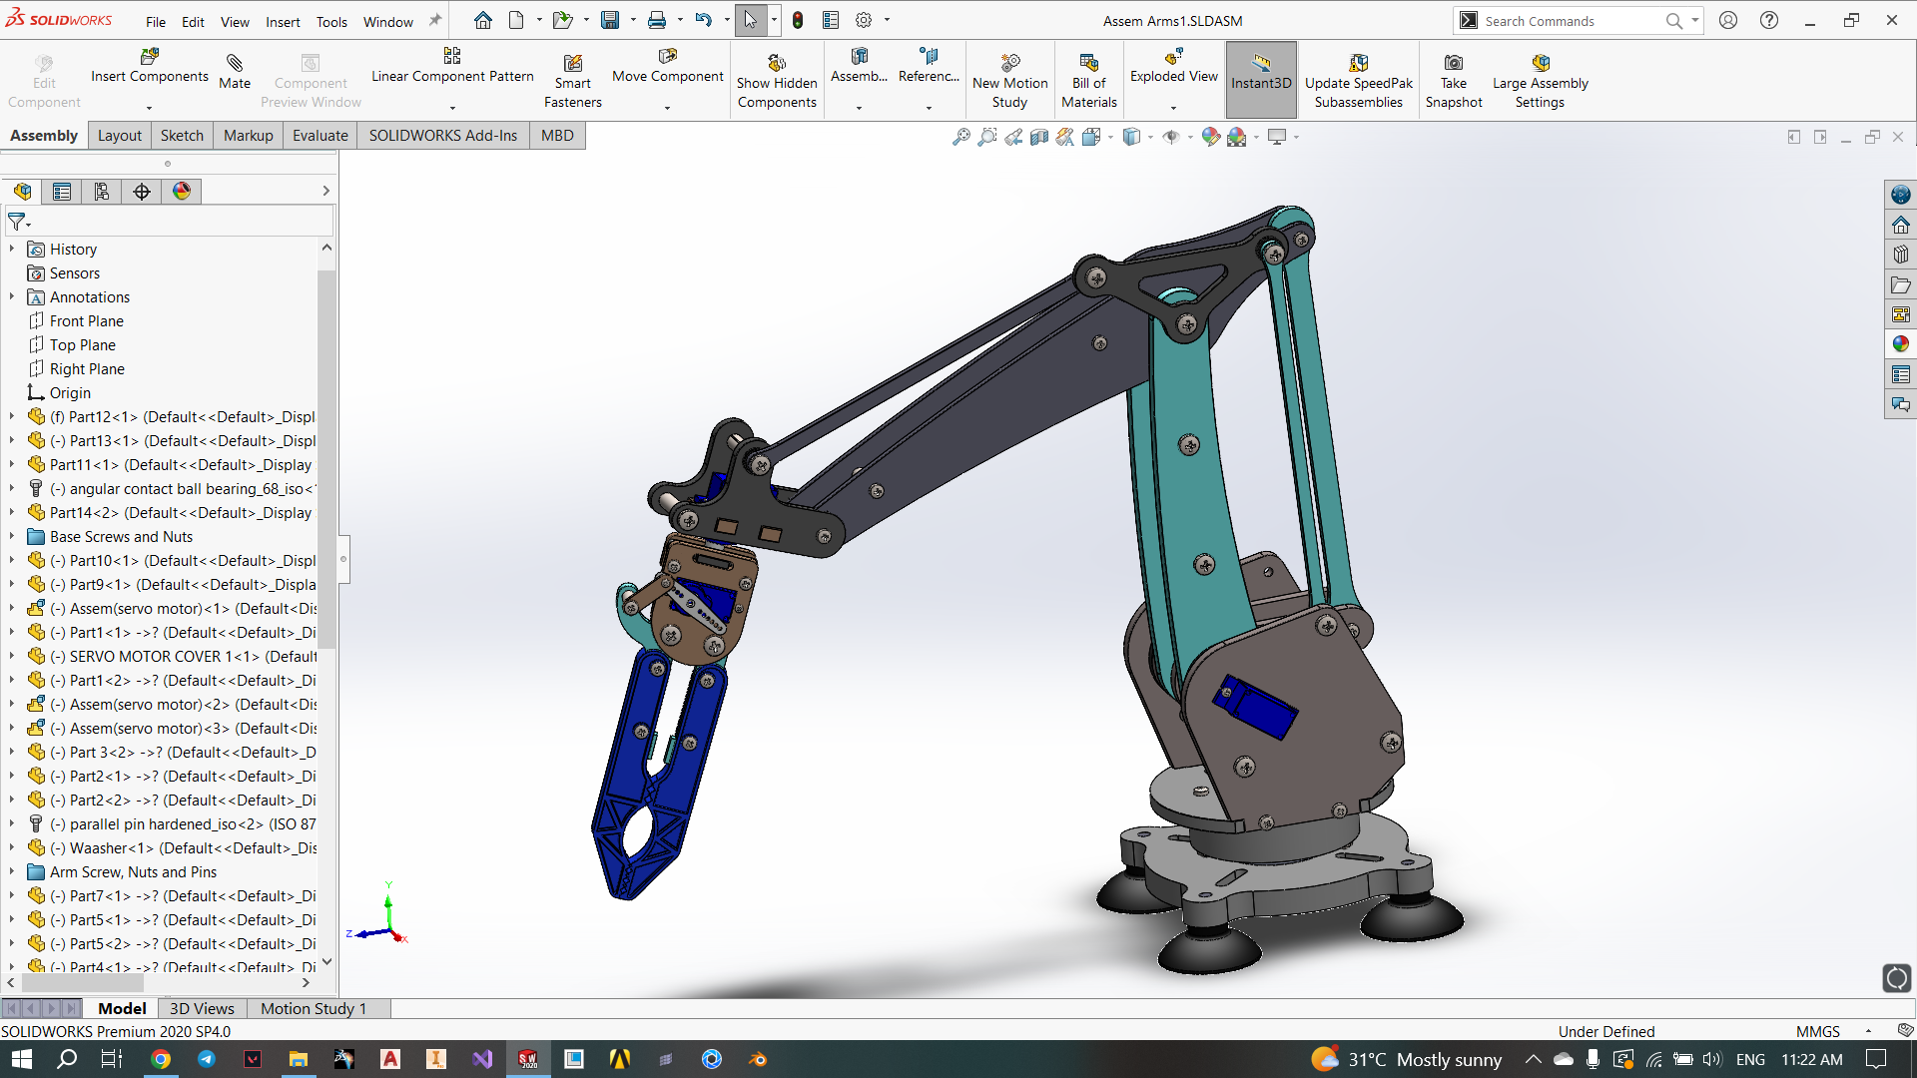
Task: Expand the Base Screws and Nuts folder
Action: pyautogui.click(x=12, y=537)
